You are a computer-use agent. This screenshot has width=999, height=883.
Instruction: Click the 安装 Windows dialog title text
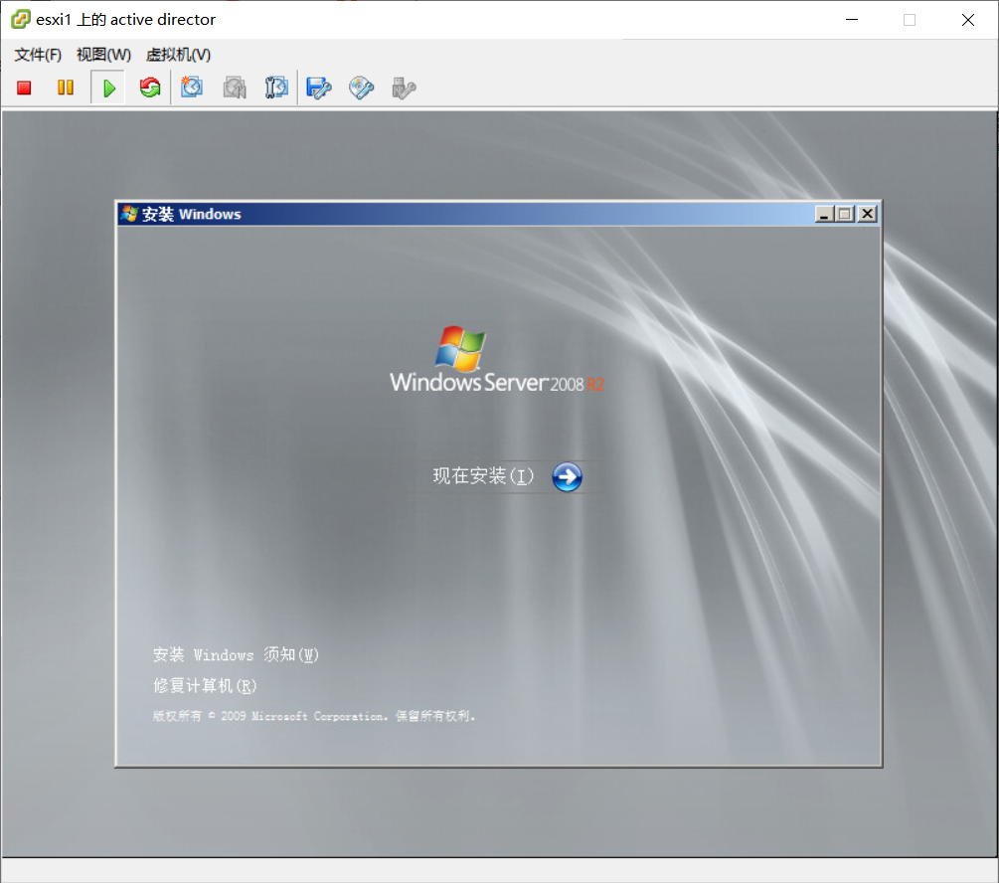pos(191,214)
